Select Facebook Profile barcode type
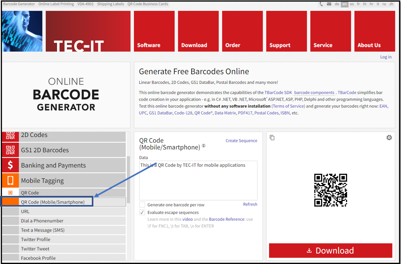 [64, 258]
